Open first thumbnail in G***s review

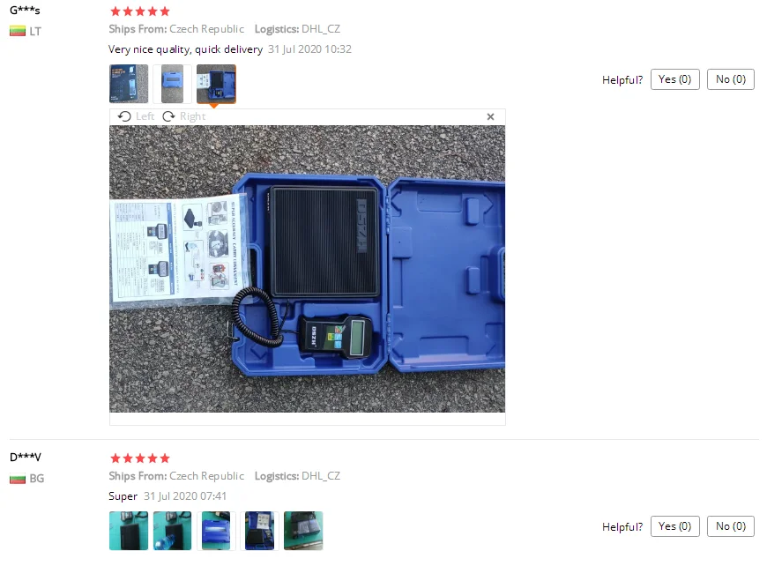(x=129, y=84)
